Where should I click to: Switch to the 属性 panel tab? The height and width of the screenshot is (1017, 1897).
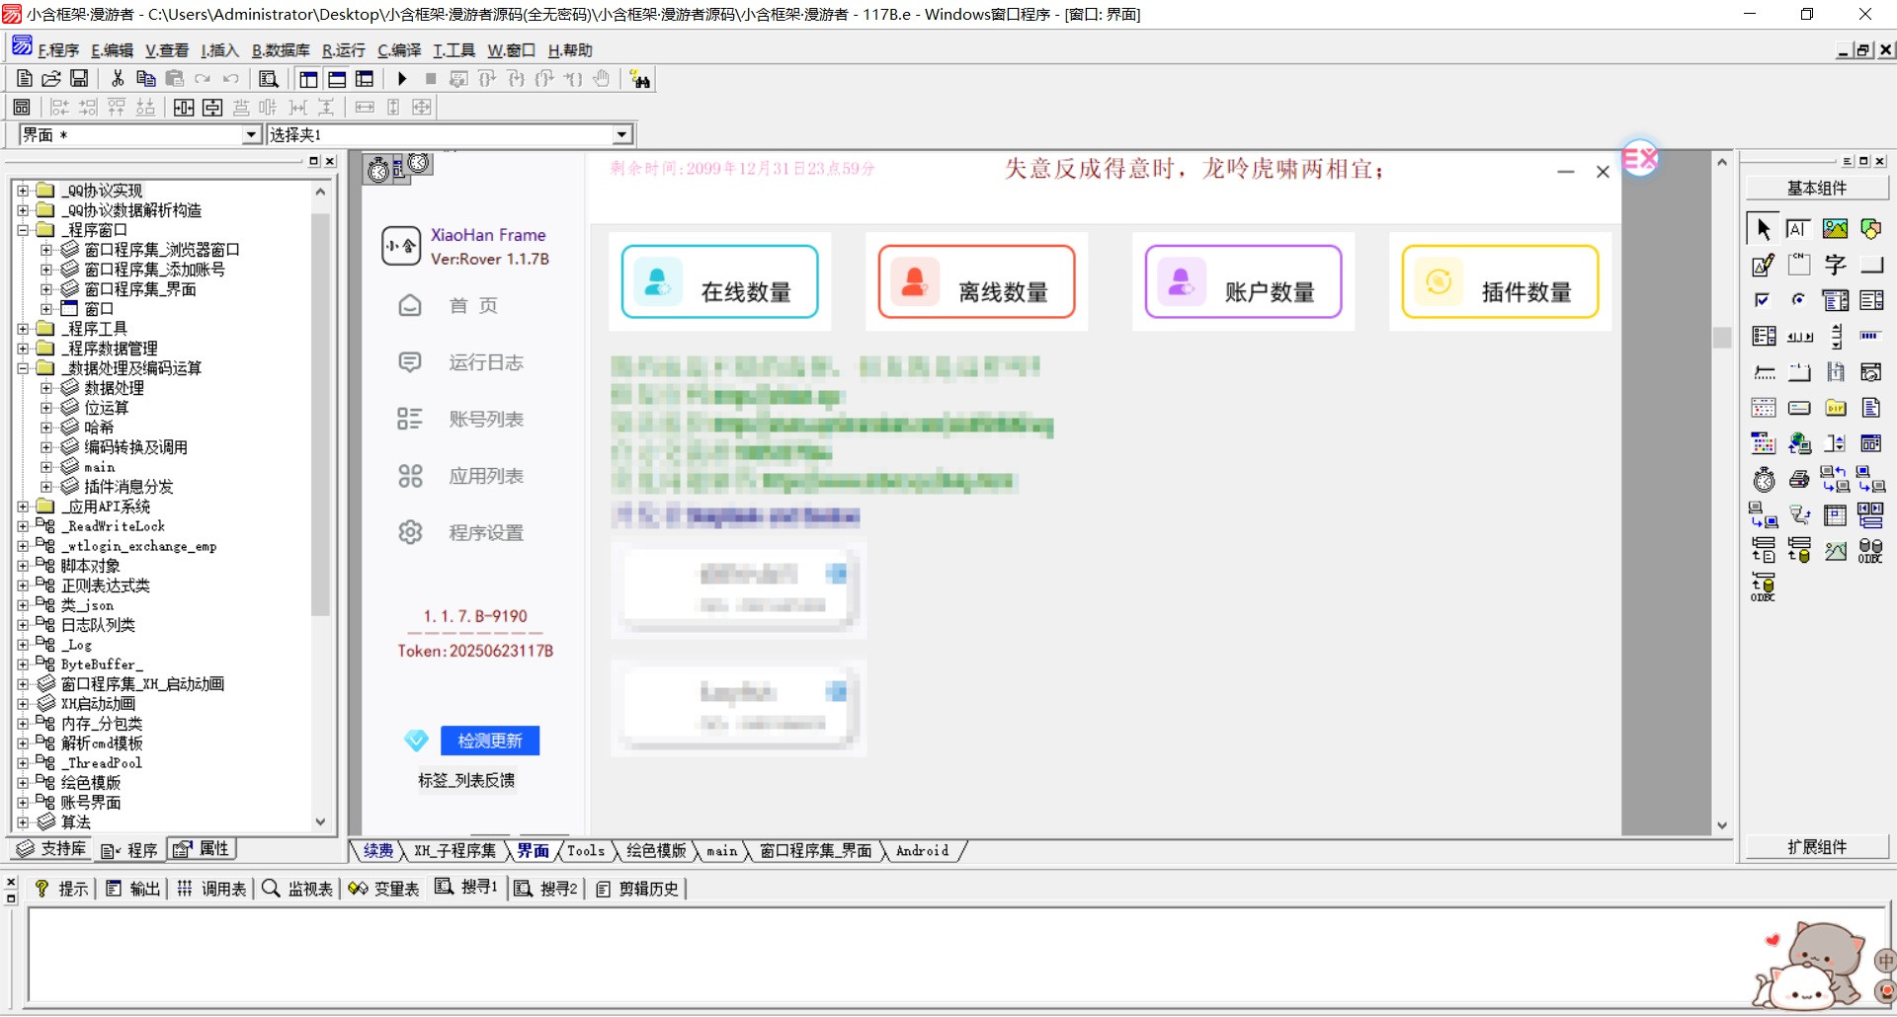(x=204, y=849)
